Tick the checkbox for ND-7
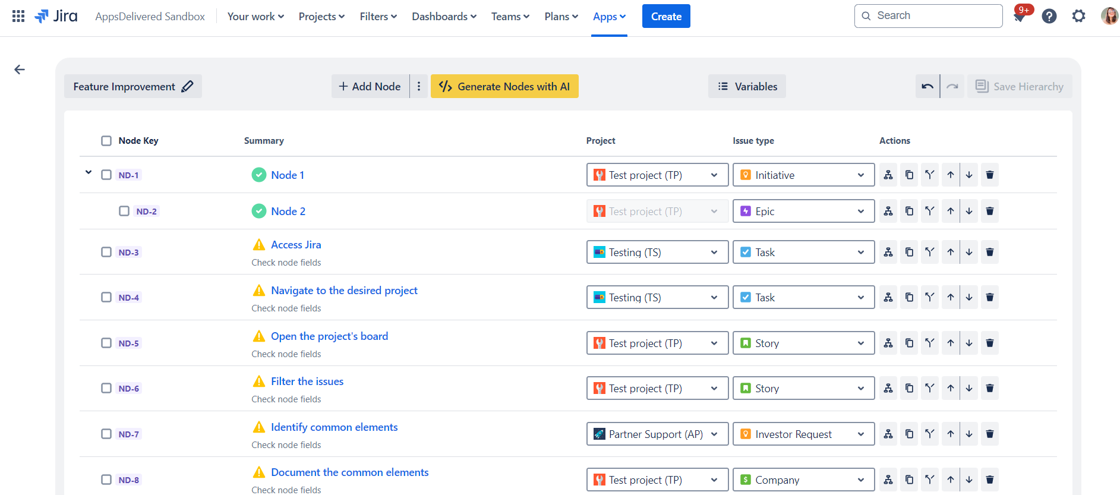Image resolution: width=1120 pixels, height=495 pixels. coord(106,434)
